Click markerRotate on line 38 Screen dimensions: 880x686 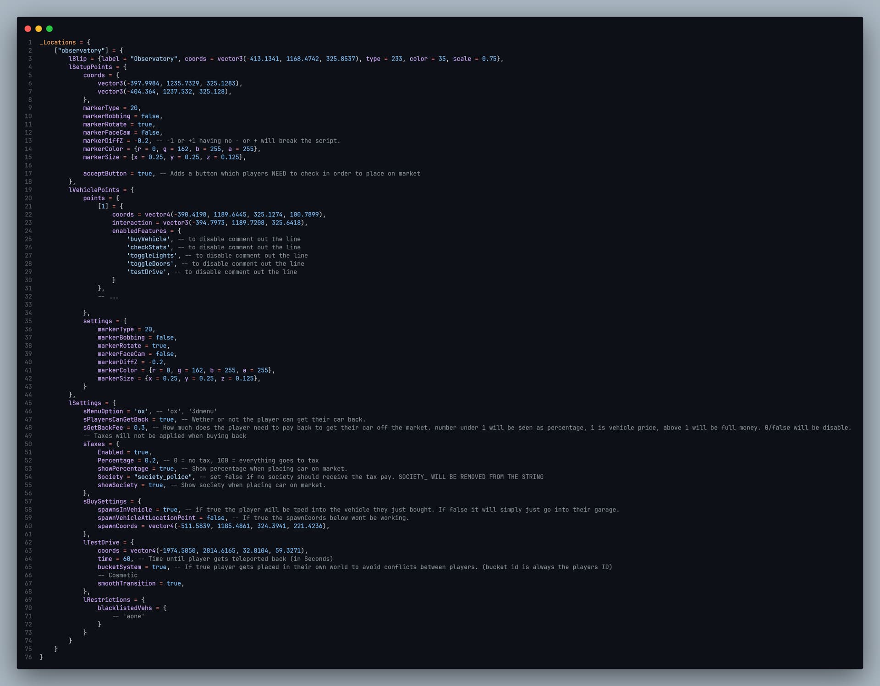pos(119,346)
